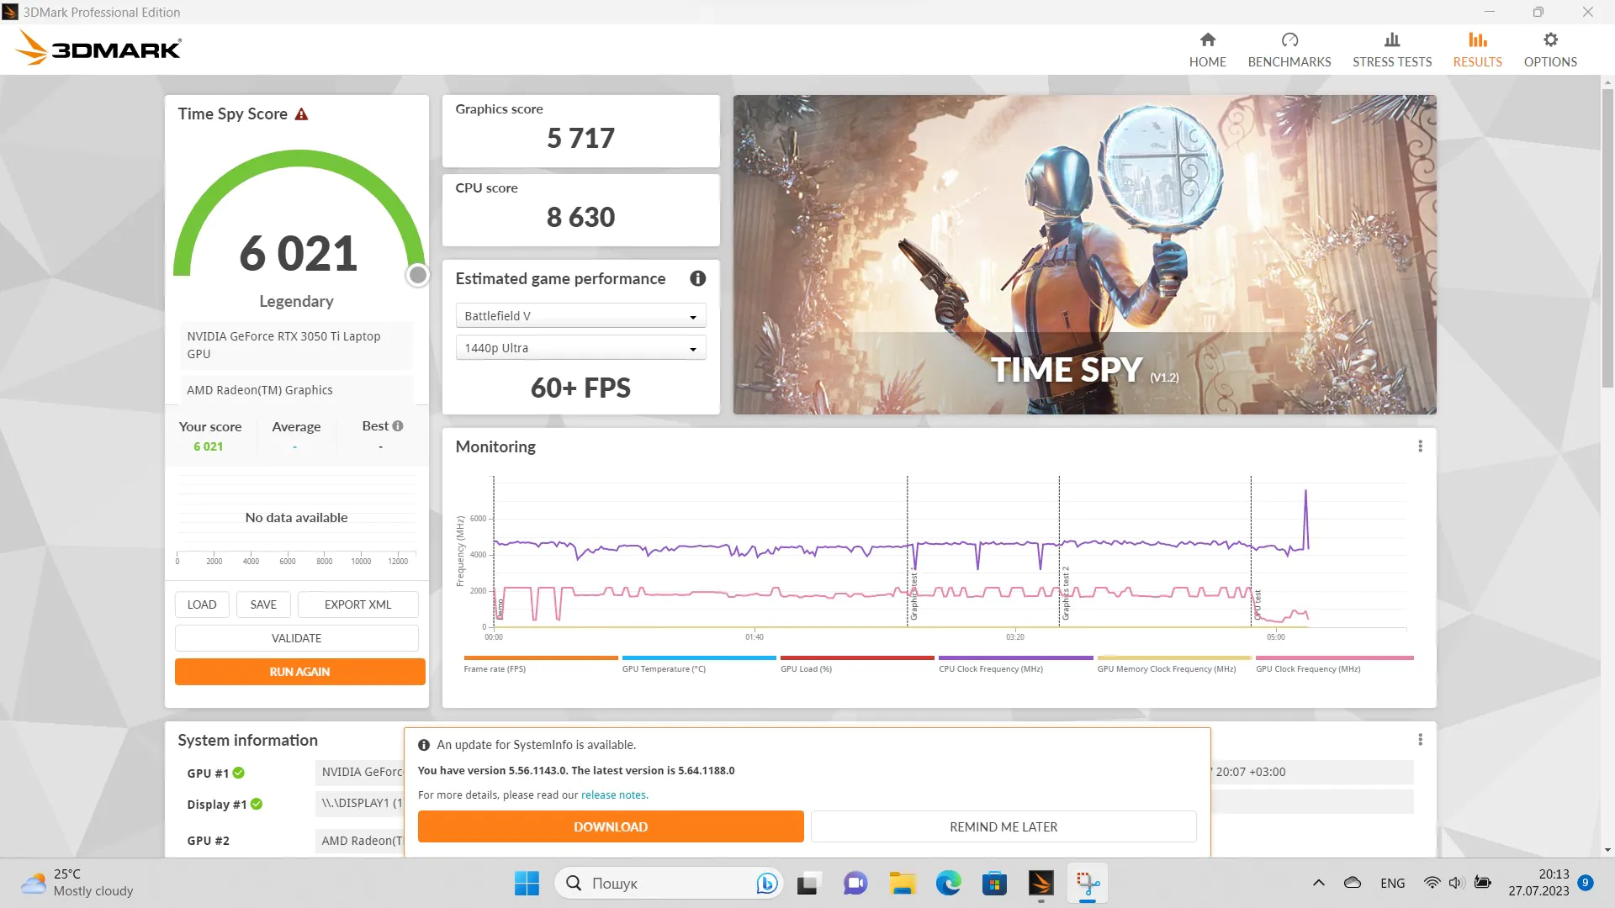The height and width of the screenshot is (908, 1615).
Task: Open Snipping Tool from the taskbar
Action: pos(1088,884)
